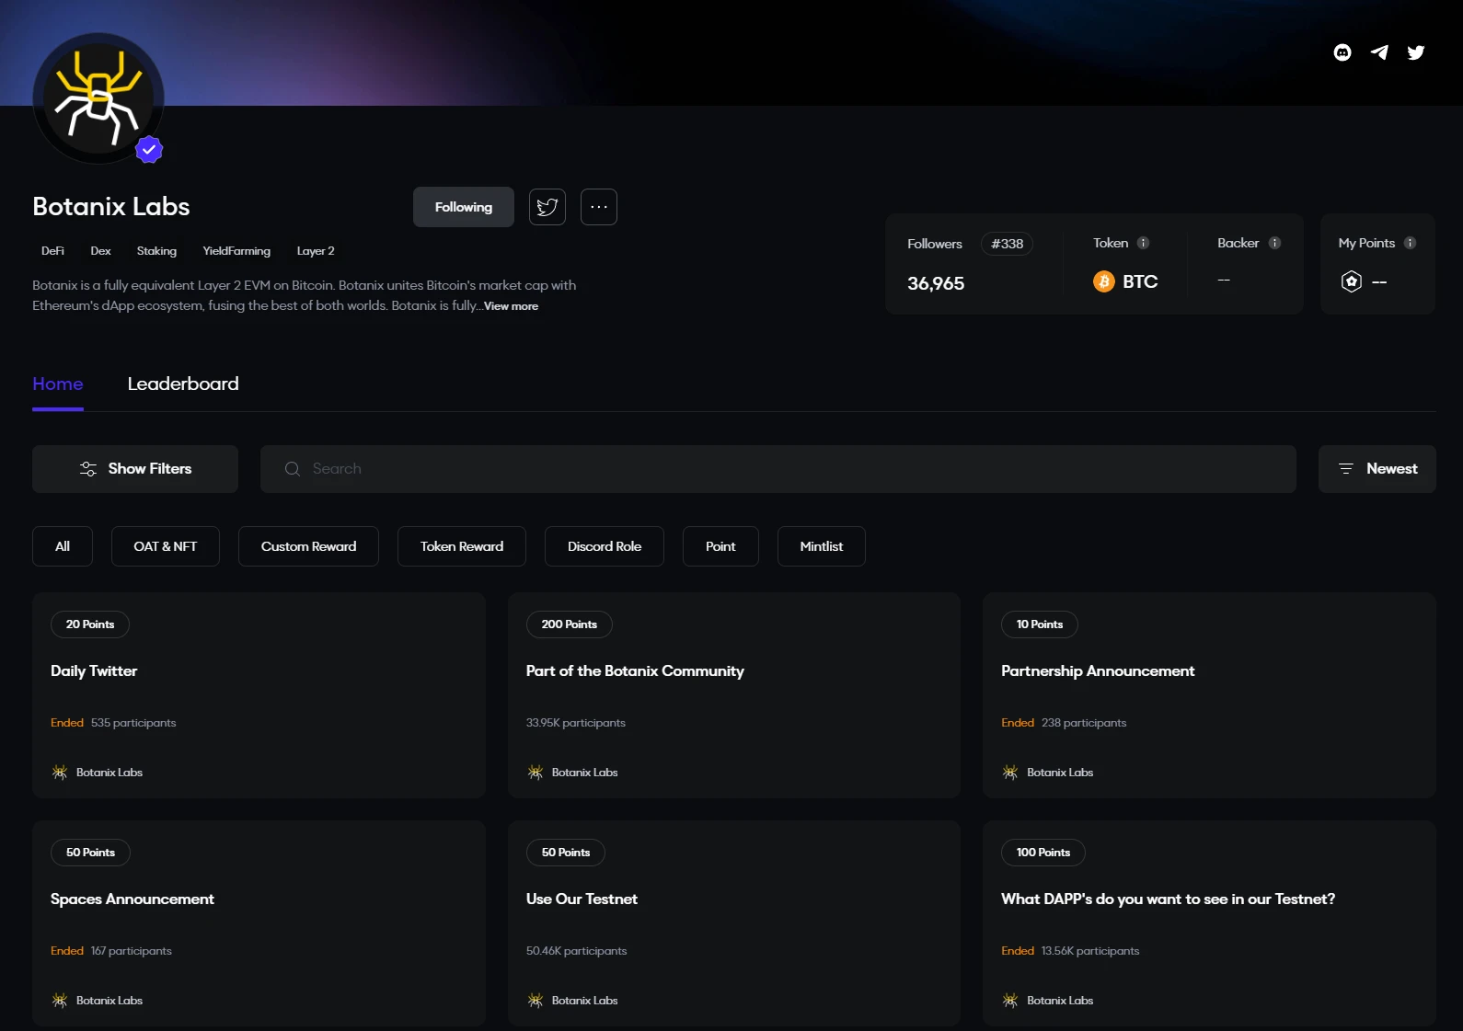Toggle the Following button
This screenshot has width=1463, height=1031.
tap(463, 207)
